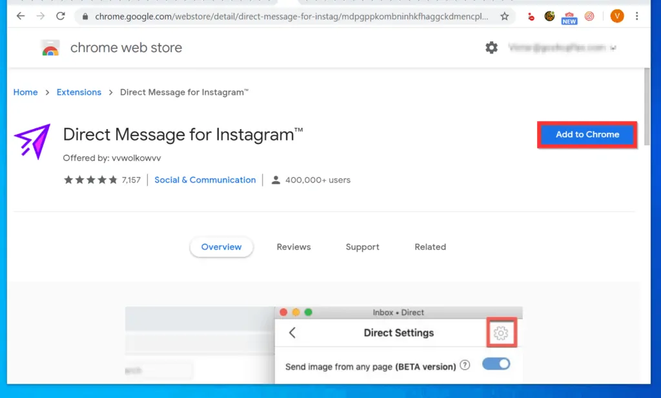Screen dimensions: 661x398
Task: Open the Social & Communication category link
Action: coord(205,180)
